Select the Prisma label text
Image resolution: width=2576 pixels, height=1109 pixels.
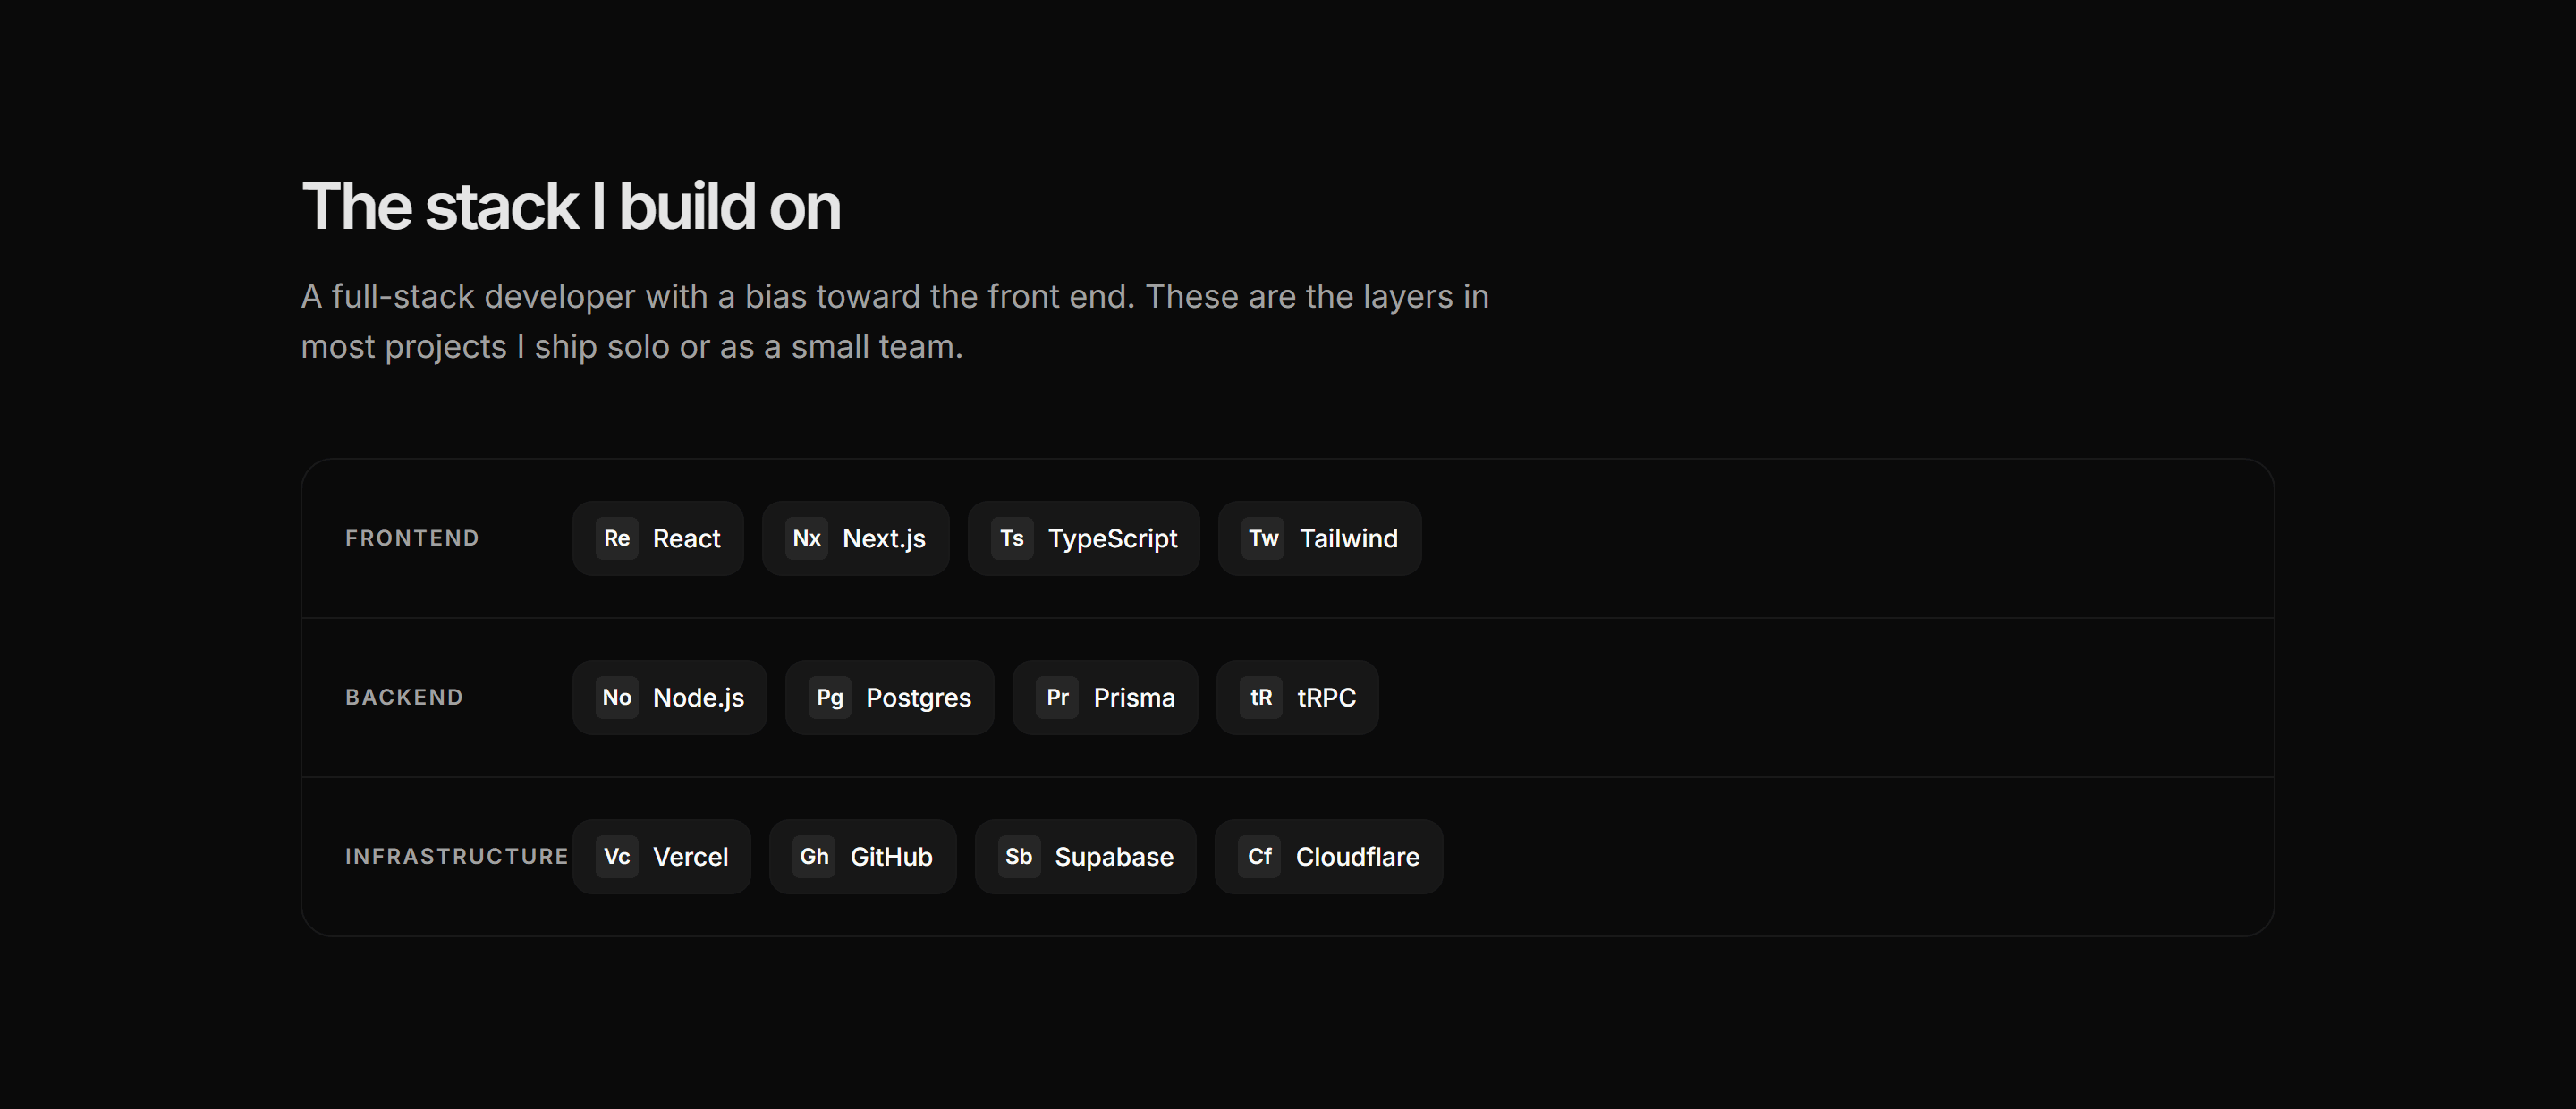tap(1135, 697)
